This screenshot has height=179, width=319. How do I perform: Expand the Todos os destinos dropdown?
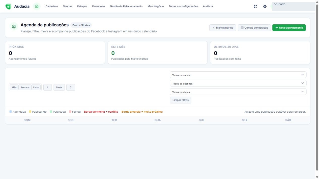point(238,83)
